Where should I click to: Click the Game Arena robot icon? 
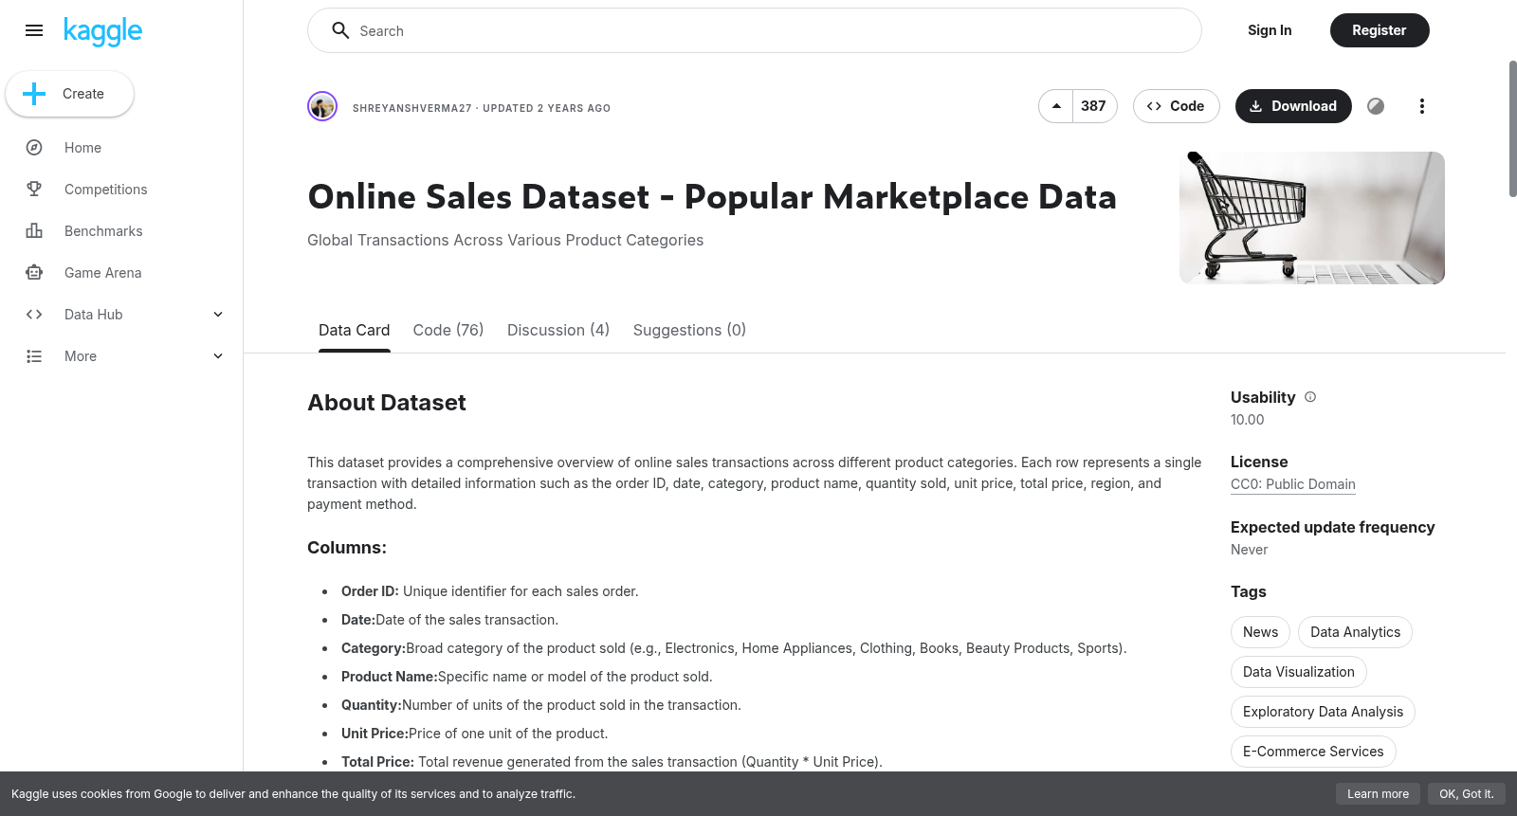[34, 273]
